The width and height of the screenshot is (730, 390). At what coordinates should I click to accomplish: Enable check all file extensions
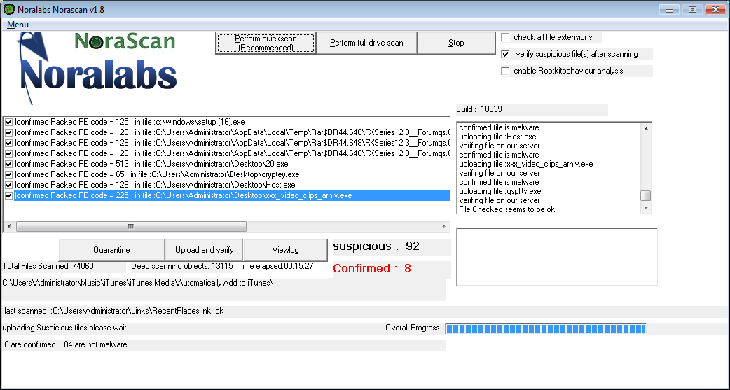click(505, 37)
